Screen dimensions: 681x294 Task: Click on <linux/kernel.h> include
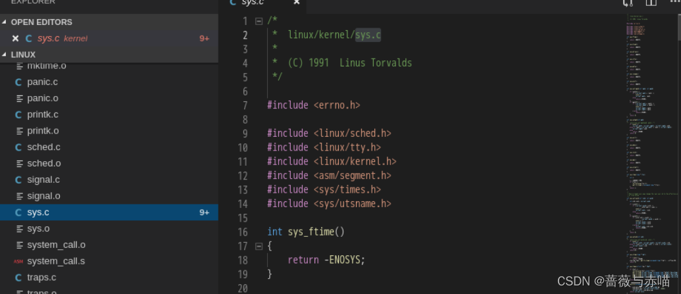coord(355,162)
